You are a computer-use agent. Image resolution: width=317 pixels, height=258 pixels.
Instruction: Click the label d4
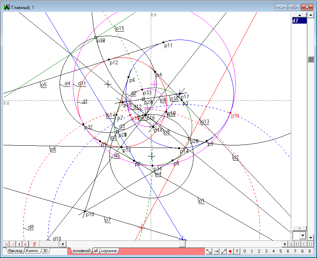[x=67, y=83]
